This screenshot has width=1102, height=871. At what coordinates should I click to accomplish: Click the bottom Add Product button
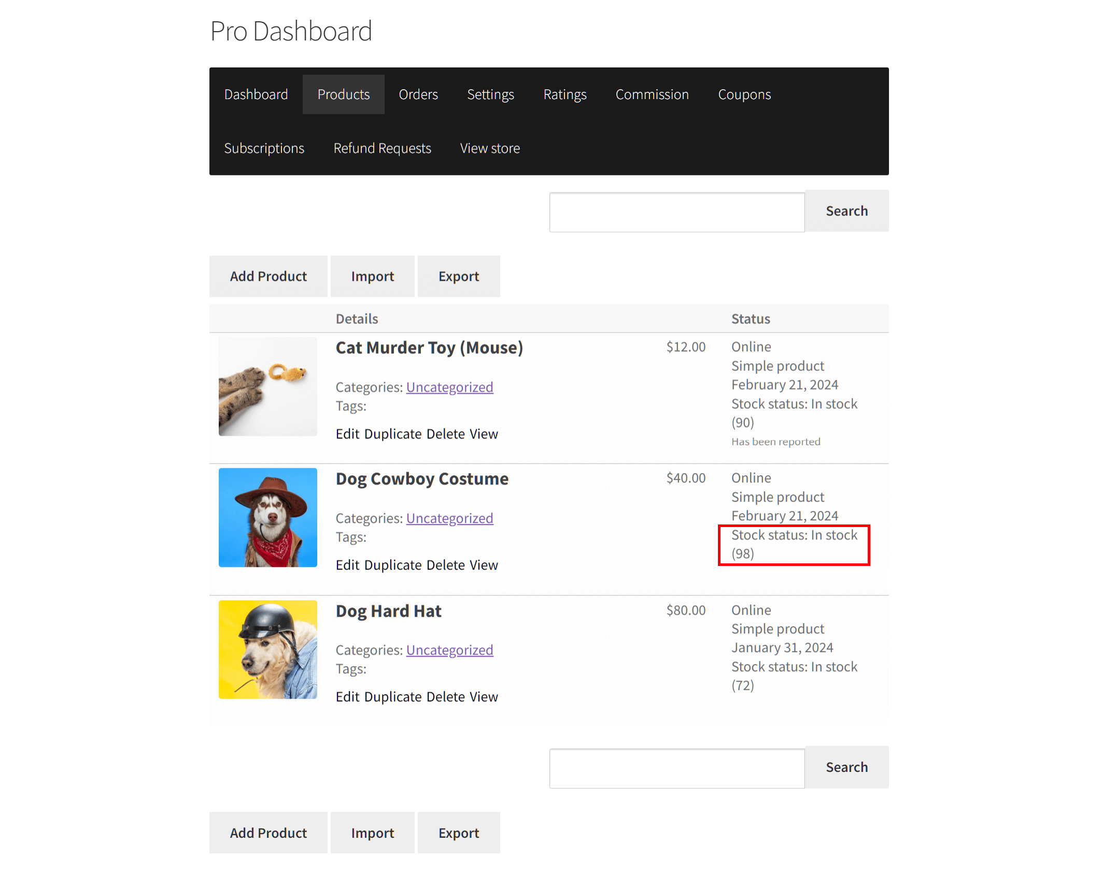(x=269, y=833)
